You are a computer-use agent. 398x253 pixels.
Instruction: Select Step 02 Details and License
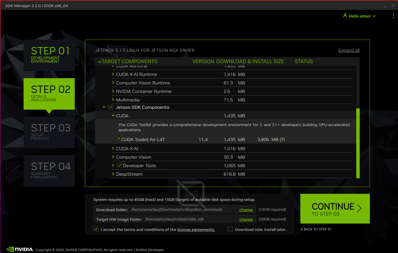(49, 94)
